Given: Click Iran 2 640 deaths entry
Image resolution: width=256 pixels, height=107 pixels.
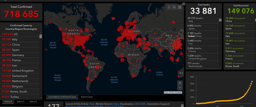Looking at the screenshot, I should [202, 42].
